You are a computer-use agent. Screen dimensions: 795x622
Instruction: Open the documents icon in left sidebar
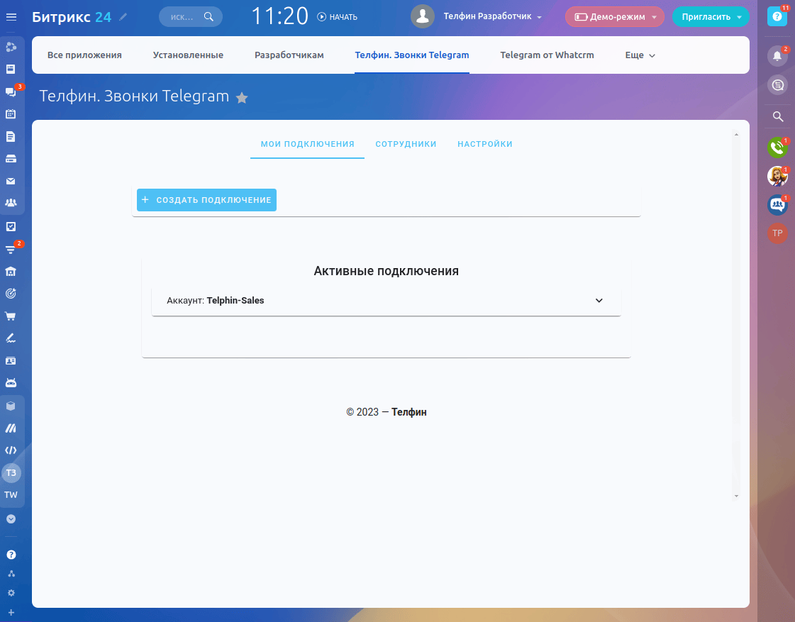point(11,136)
